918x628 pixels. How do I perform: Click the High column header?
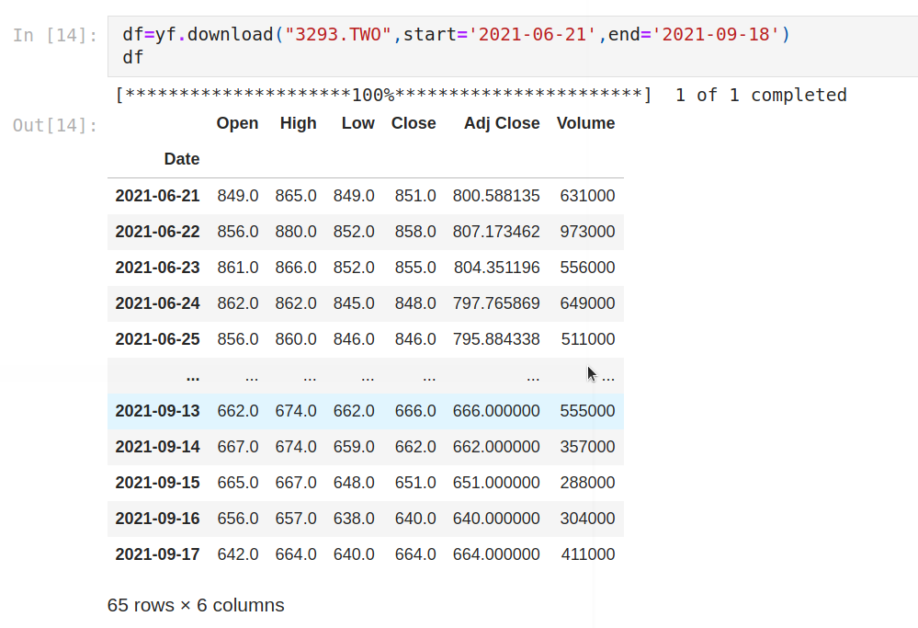[x=298, y=123]
